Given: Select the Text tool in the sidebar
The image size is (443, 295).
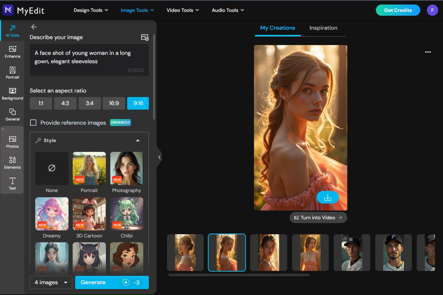Looking at the screenshot, I should (12, 183).
